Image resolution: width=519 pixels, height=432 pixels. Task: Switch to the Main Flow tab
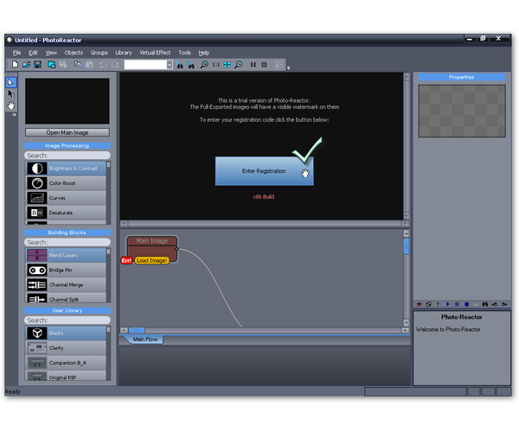[145, 340]
